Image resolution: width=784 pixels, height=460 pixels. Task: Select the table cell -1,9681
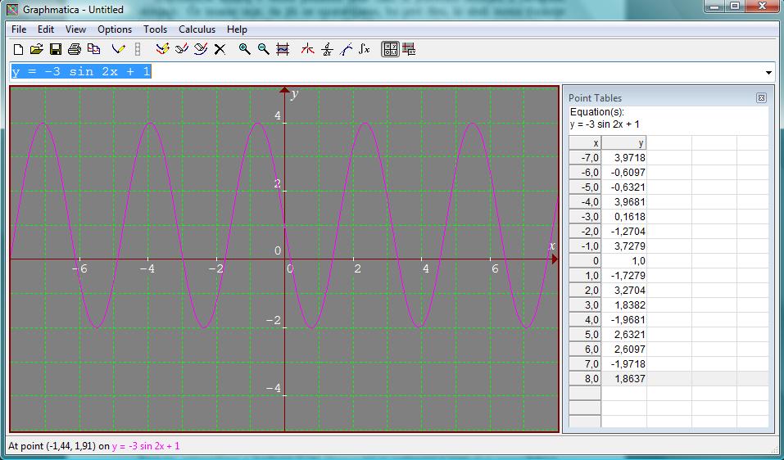623,320
